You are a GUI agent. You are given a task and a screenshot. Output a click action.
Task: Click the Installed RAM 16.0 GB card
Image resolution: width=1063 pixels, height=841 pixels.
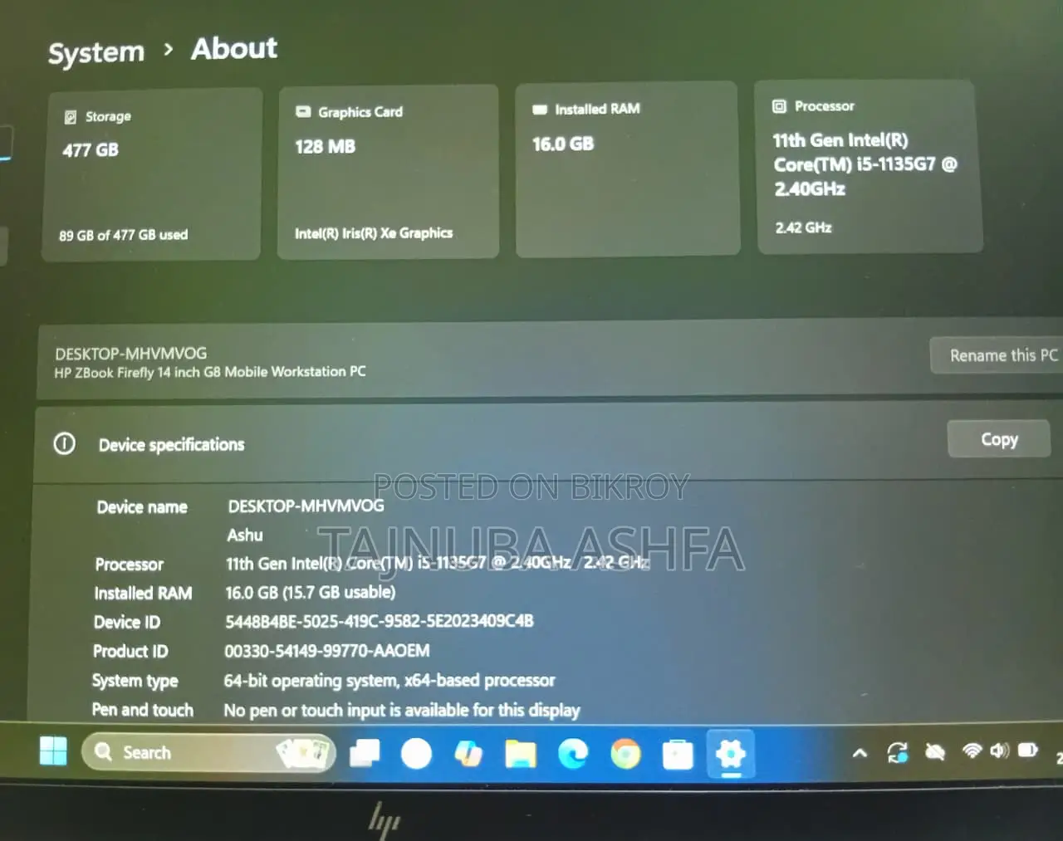[627, 169]
